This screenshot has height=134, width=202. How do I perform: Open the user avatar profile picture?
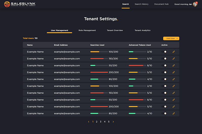[195, 4]
